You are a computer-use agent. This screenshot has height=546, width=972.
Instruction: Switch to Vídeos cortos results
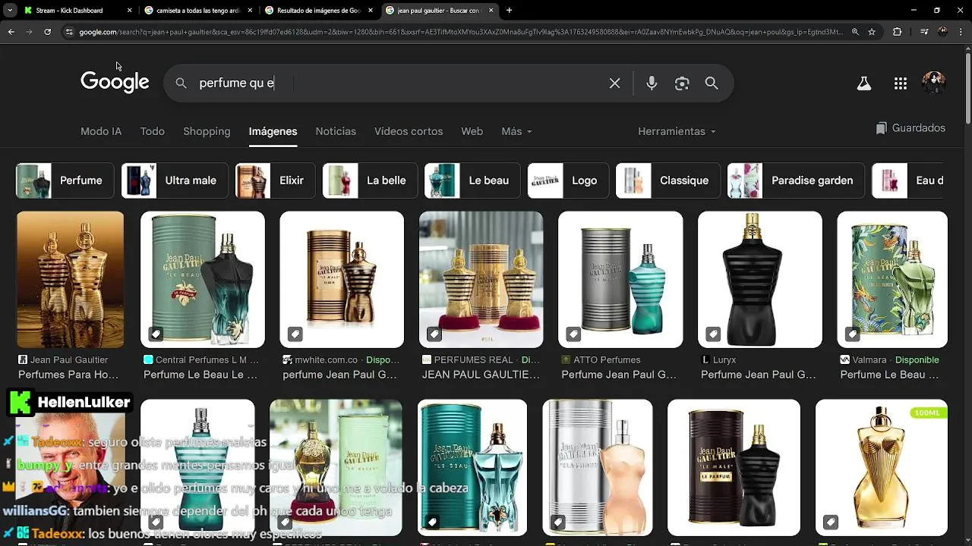pos(409,131)
